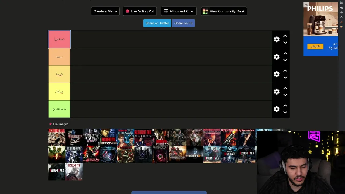Move the red top tier down

[285, 43]
